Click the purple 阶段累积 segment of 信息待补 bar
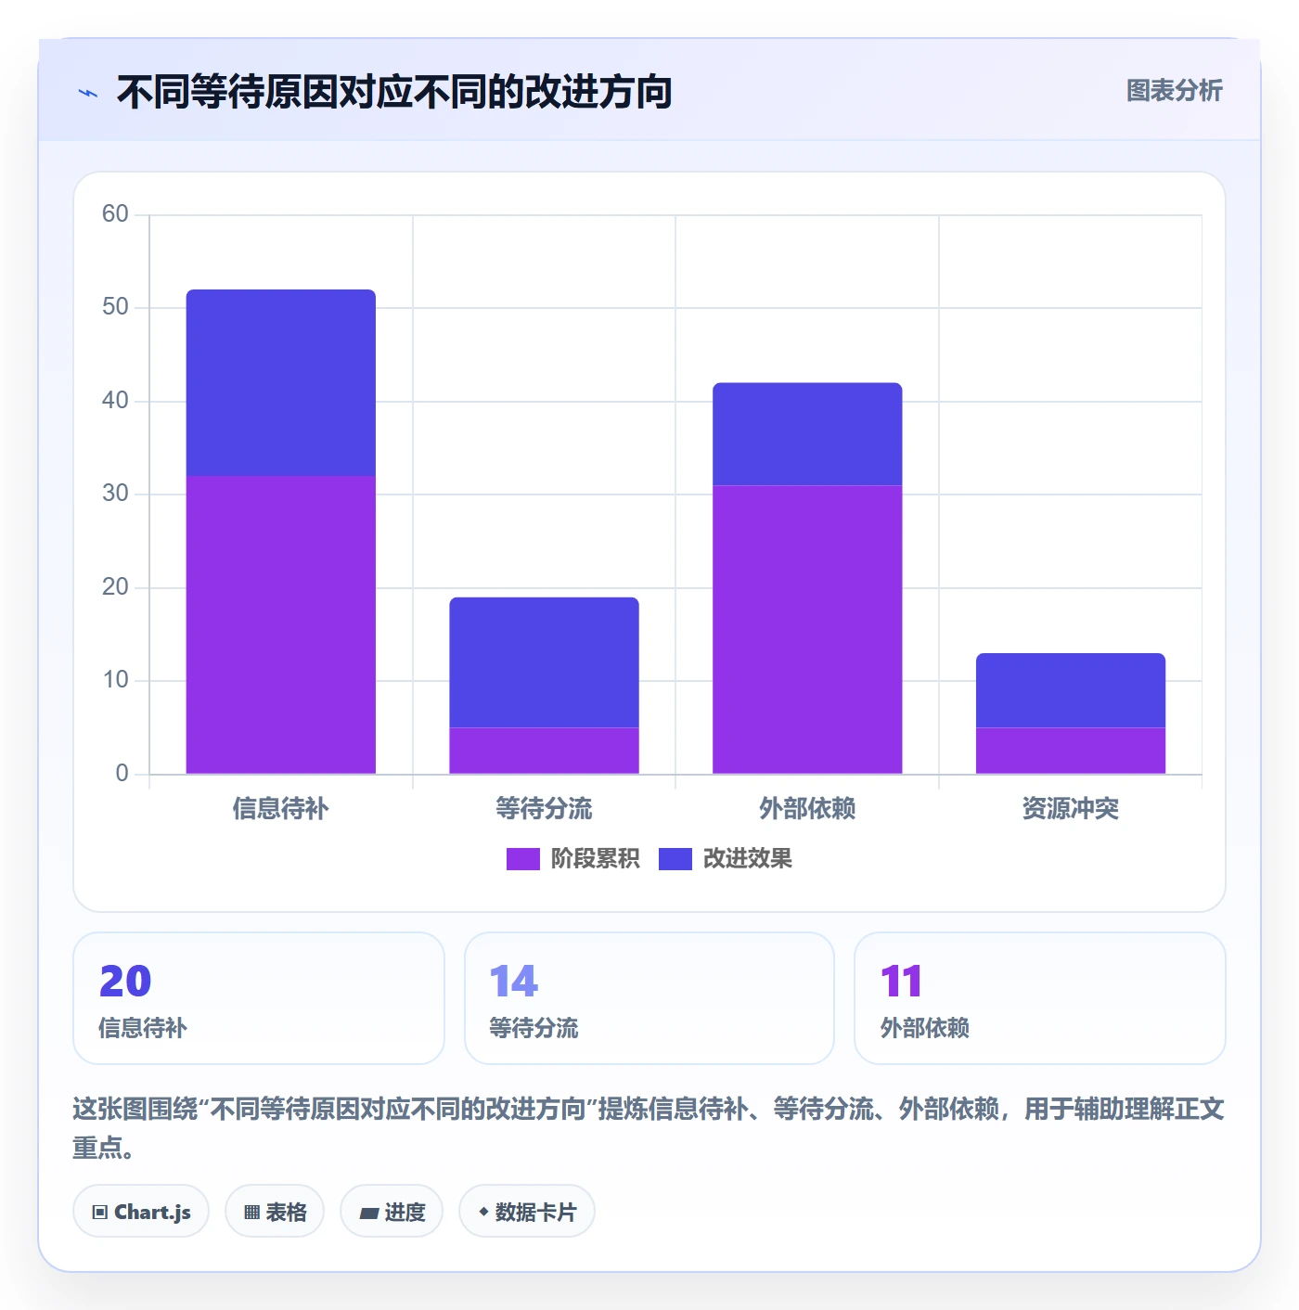1299x1310 pixels. 281,624
